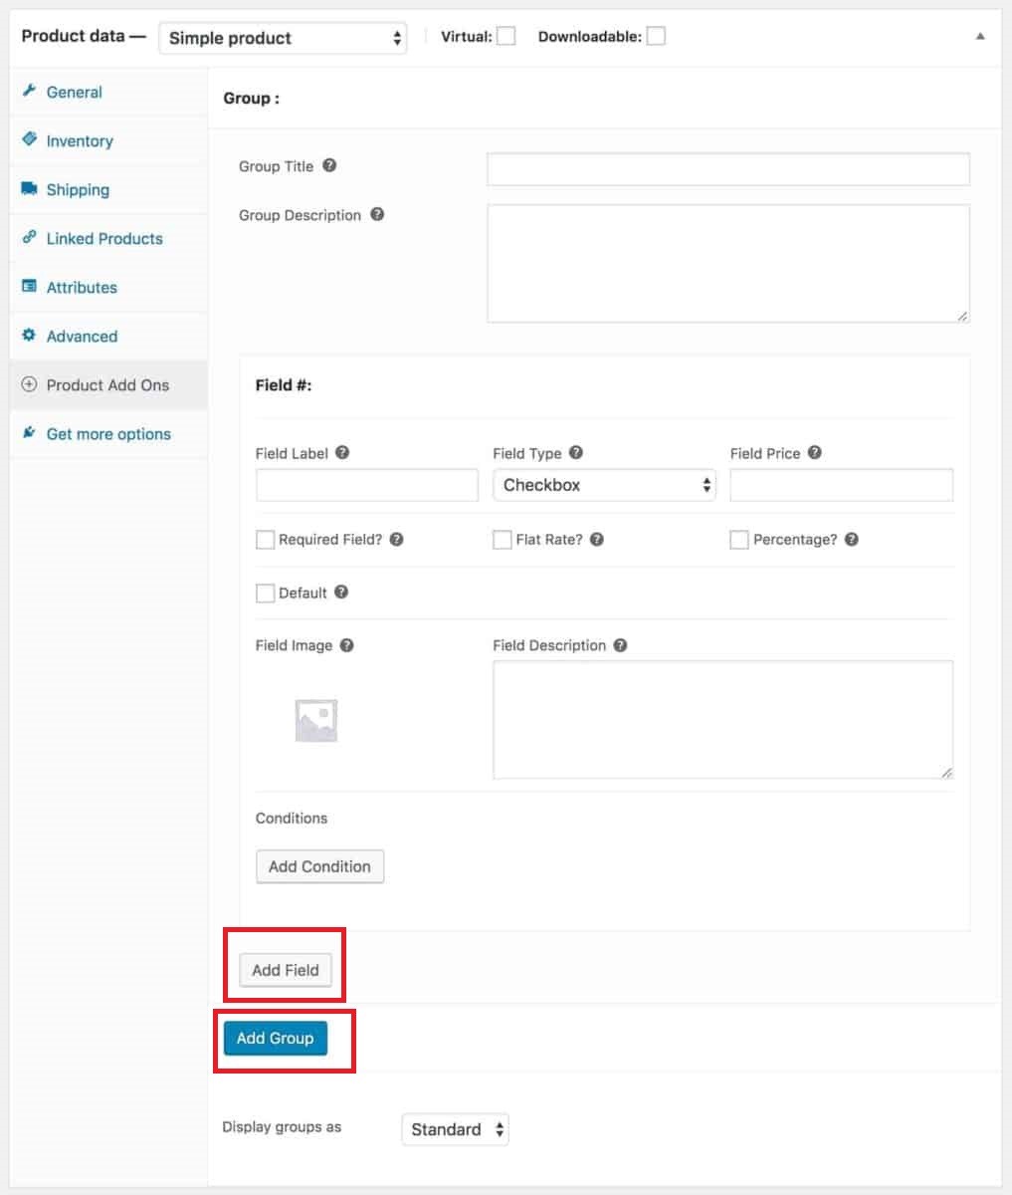Screen dimensions: 1012x1195
Task: Click help icon next to Group Description
Action: (377, 214)
